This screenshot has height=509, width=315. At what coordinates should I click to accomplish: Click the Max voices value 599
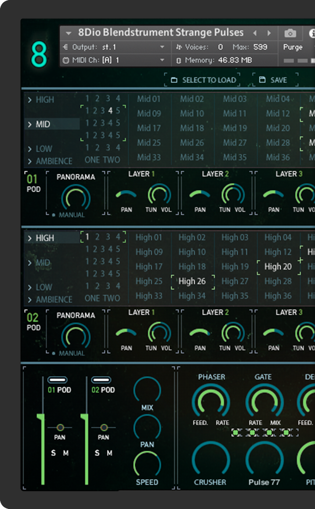pyautogui.click(x=260, y=47)
